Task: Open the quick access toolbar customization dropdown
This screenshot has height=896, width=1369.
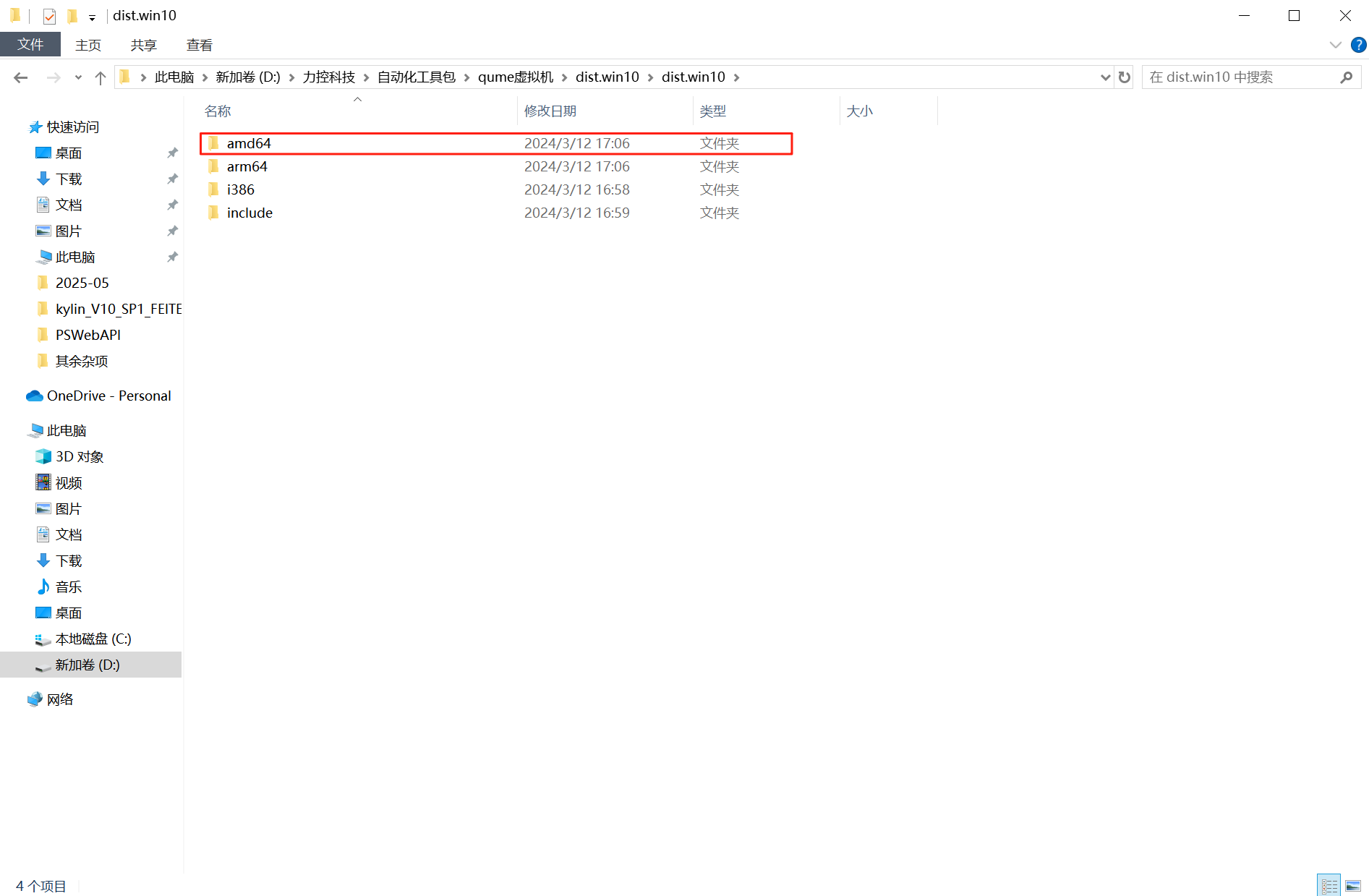Action: (92, 17)
